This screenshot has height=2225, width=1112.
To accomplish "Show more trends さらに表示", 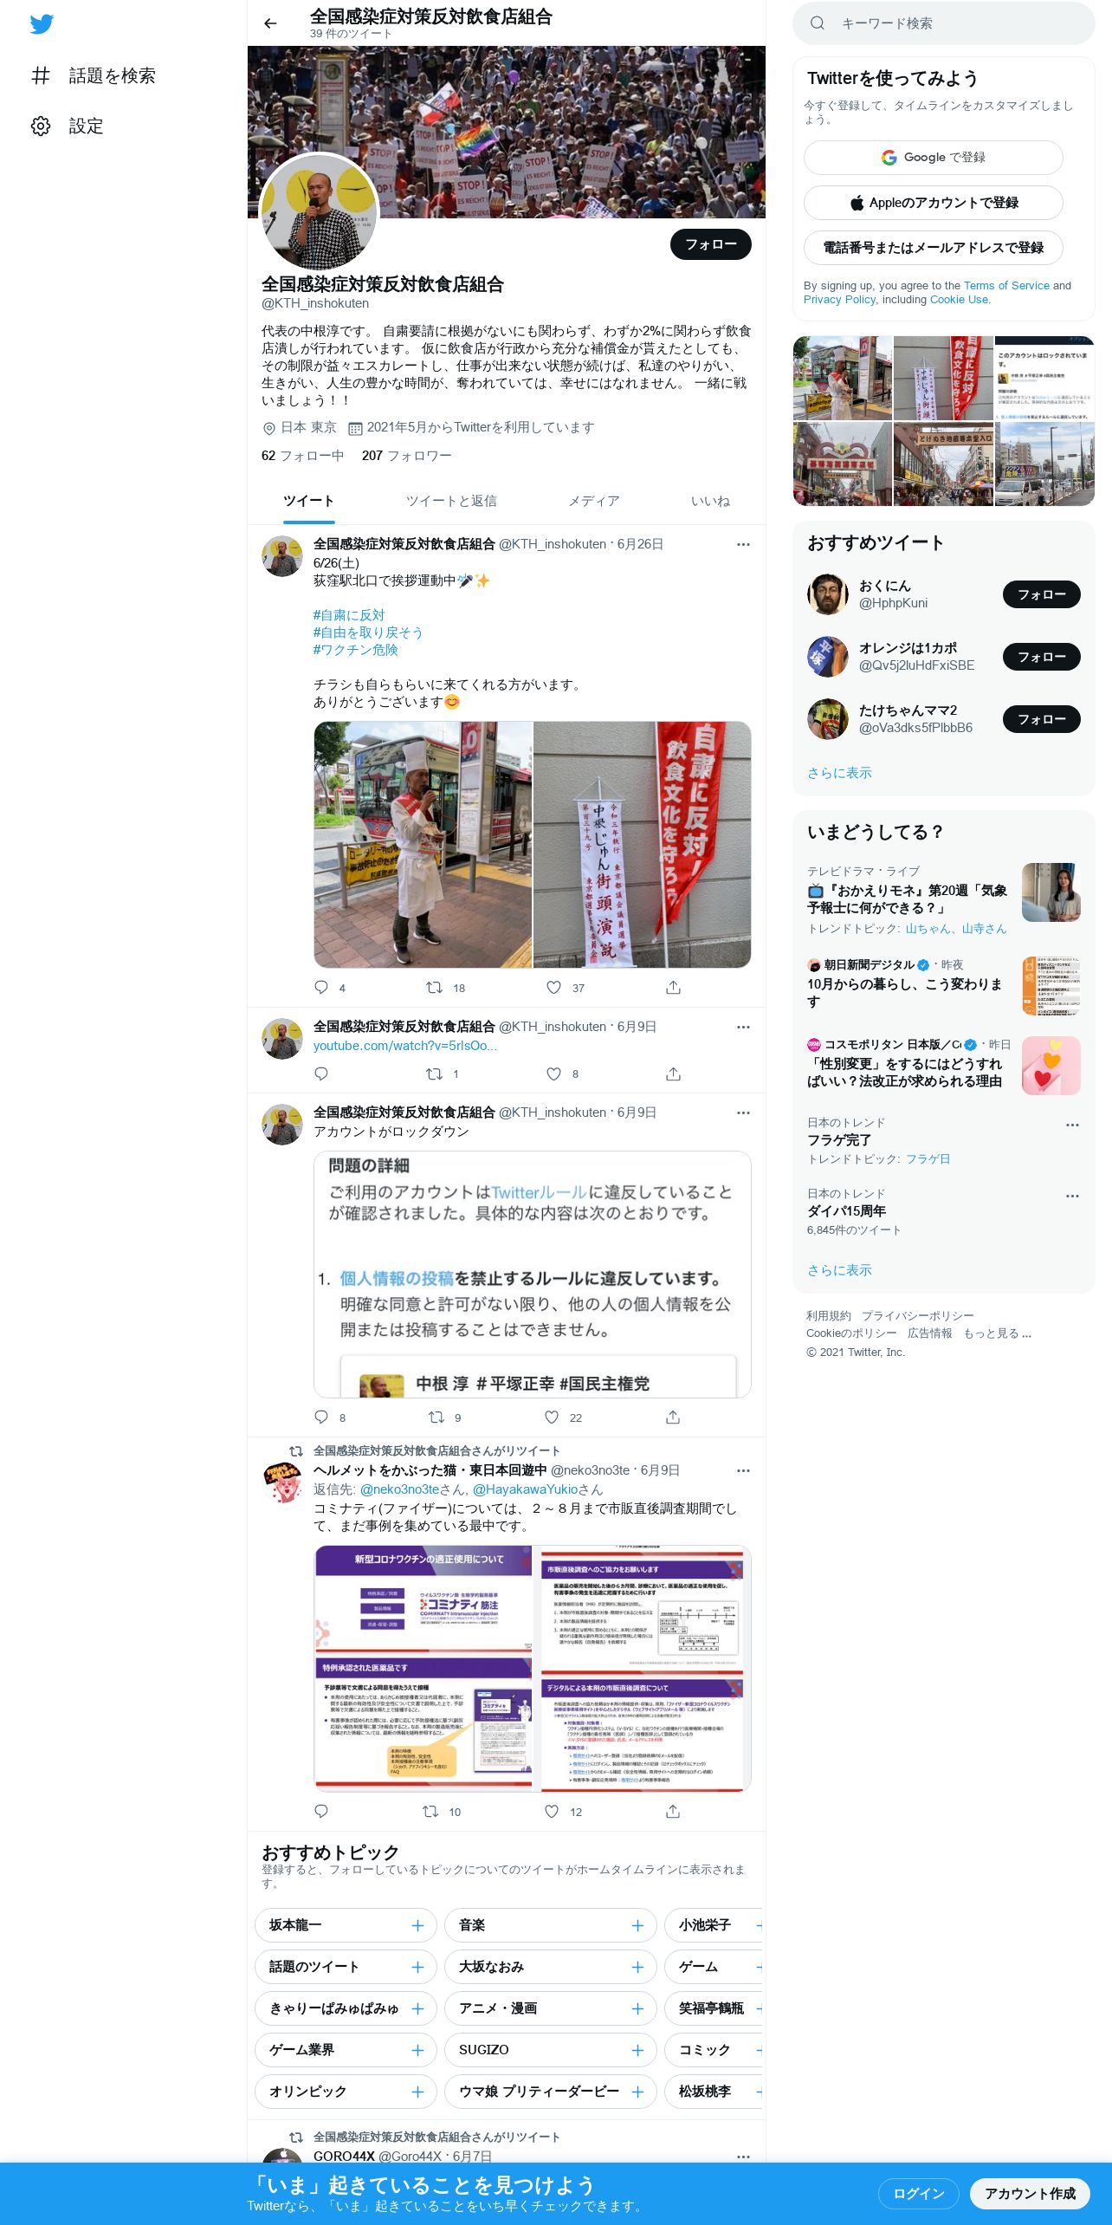I will point(839,1270).
